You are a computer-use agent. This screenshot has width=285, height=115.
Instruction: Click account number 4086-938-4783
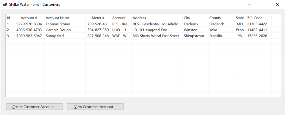click(x=29, y=30)
